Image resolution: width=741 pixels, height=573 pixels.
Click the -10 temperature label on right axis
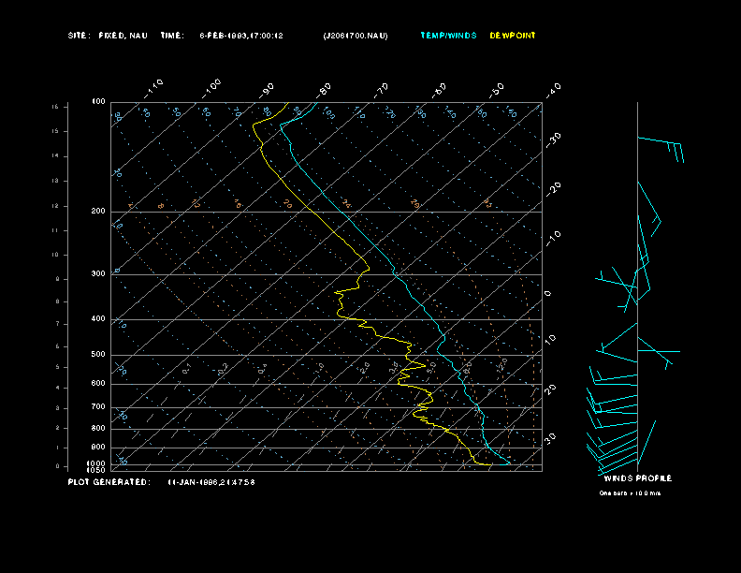click(553, 239)
